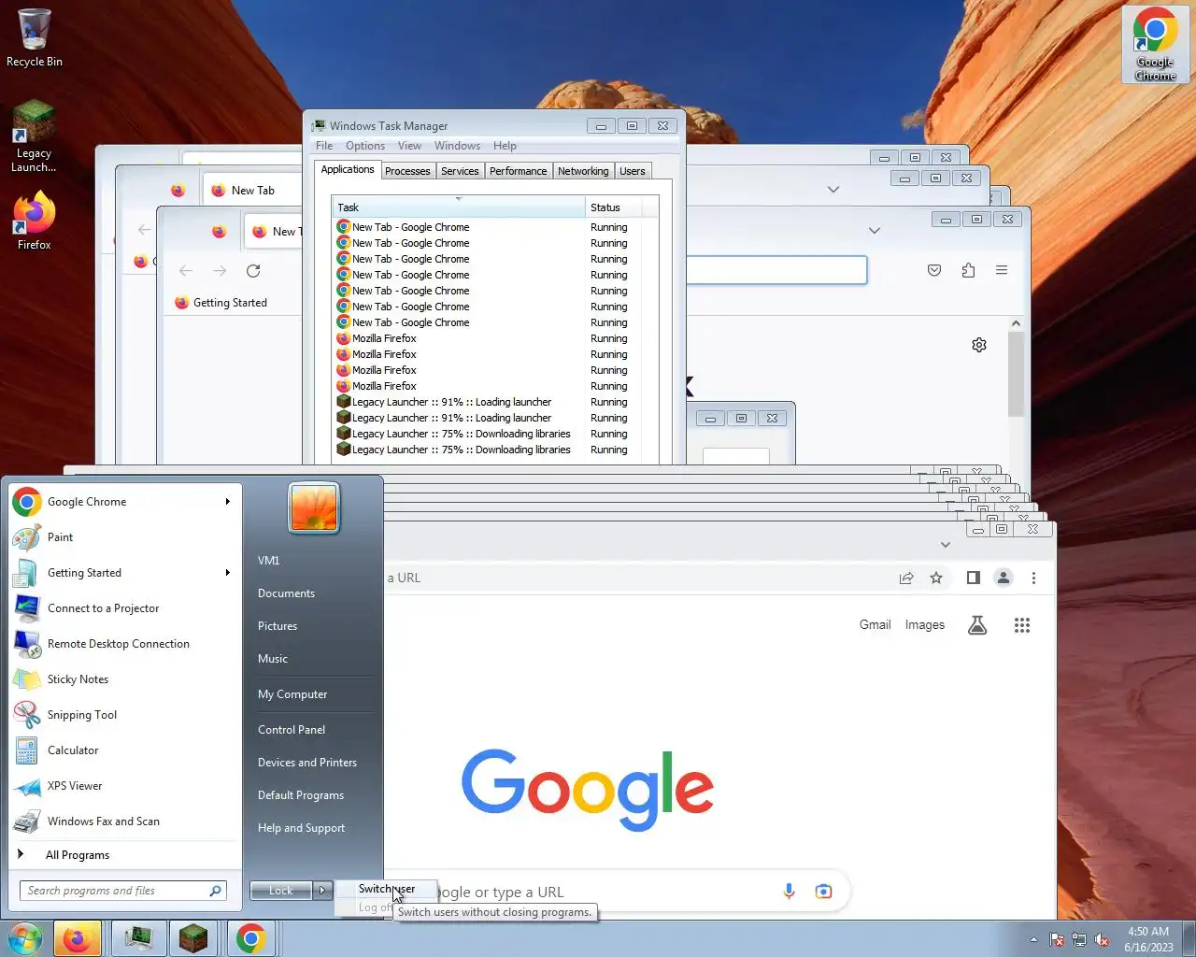Open My Computer from Start menu
Screen dimensions: 1196x957
[292, 694]
